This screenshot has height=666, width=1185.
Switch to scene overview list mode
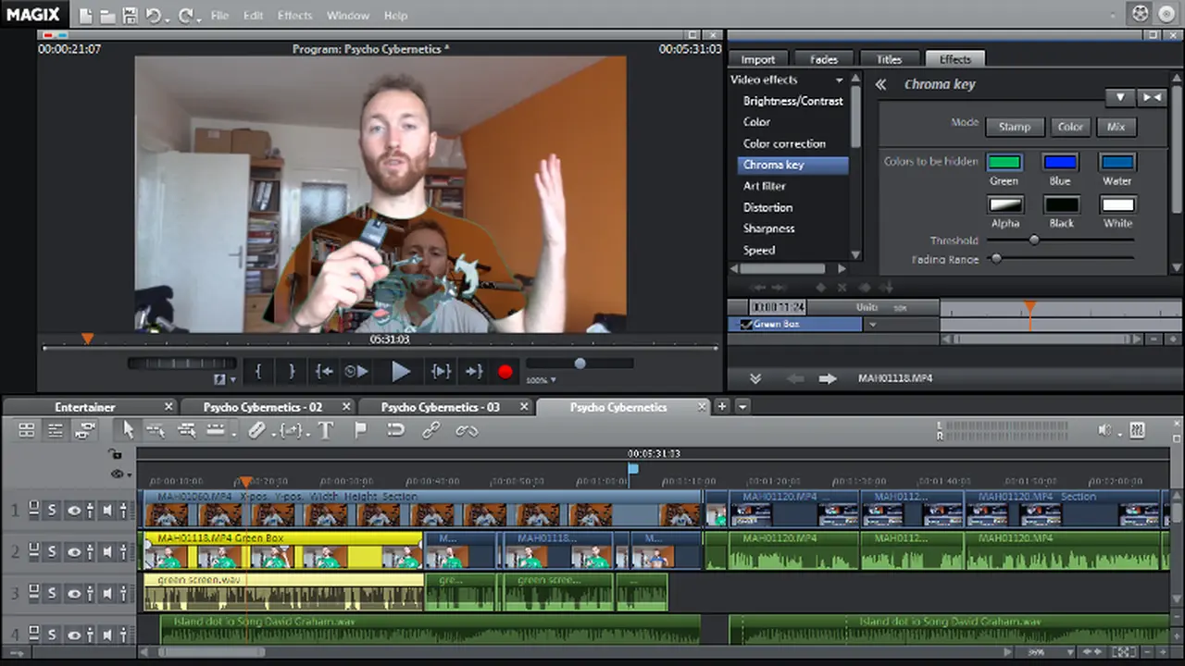tap(56, 430)
